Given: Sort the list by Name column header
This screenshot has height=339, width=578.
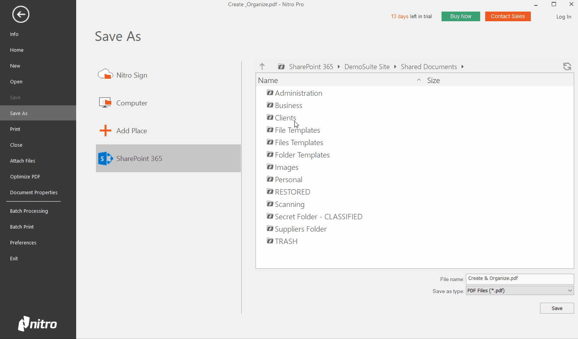Looking at the screenshot, I should [x=268, y=80].
